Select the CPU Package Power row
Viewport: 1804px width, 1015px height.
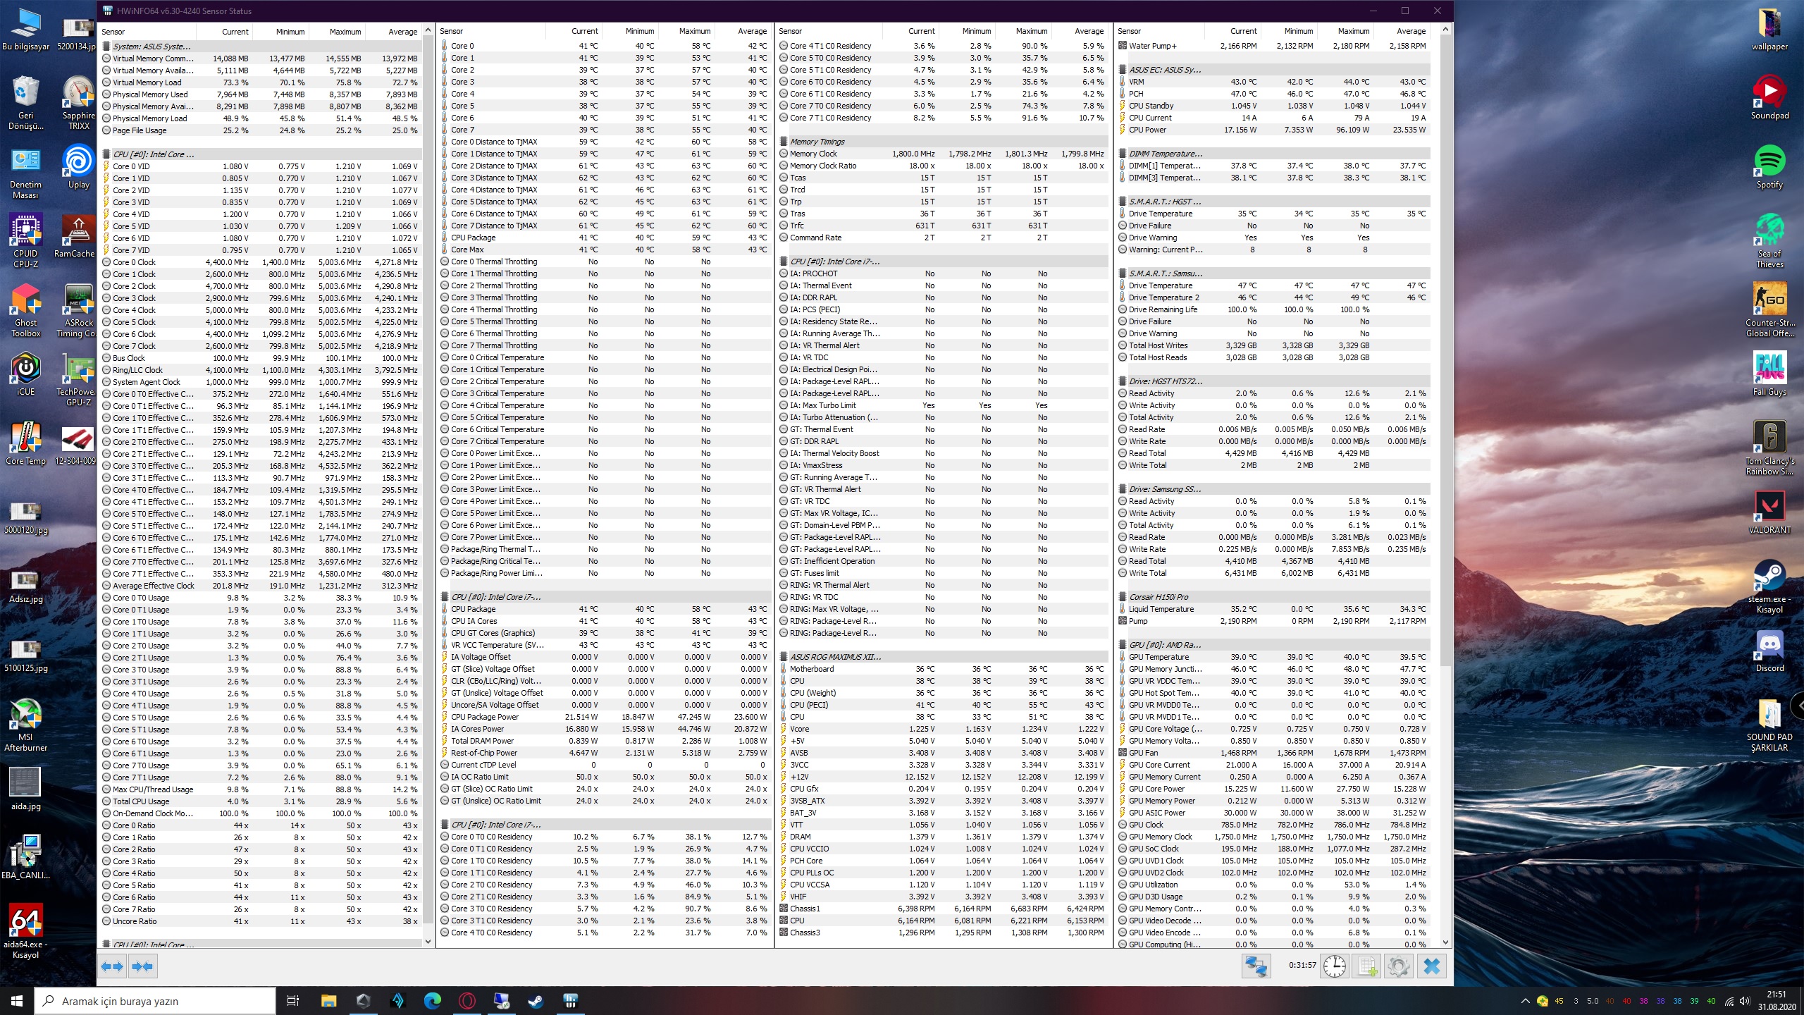[605, 717]
